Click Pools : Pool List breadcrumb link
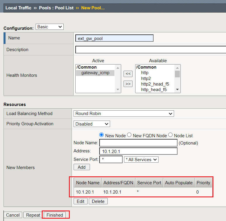The width and height of the screenshot is (226, 221). click(x=56, y=8)
